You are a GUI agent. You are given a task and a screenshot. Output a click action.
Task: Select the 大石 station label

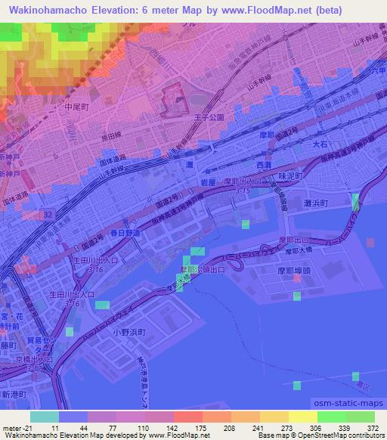click(x=320, y=144)
